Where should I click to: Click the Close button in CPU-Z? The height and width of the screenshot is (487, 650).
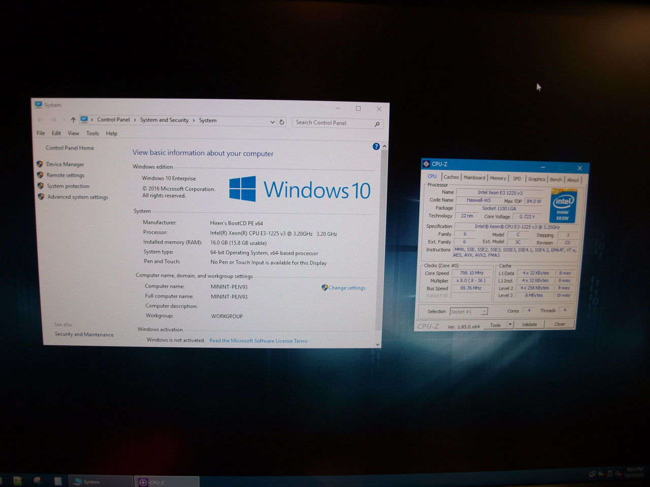(559, 324)
